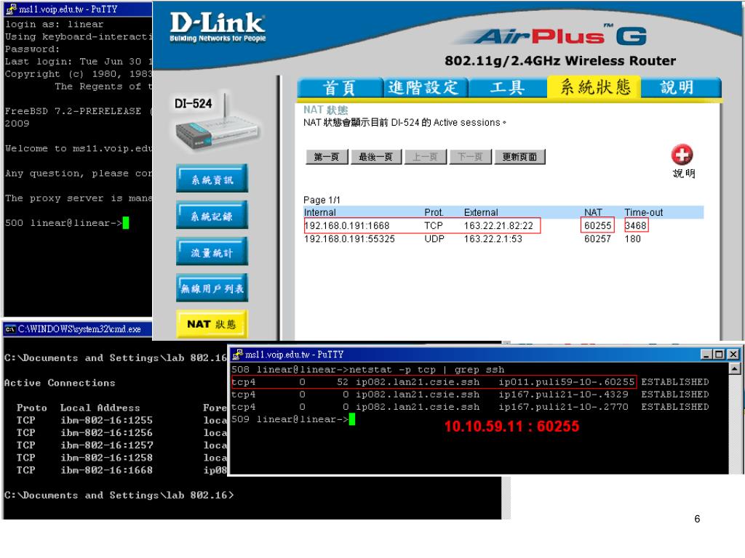Click ibm-802-16:1255 row in cmd window
Viewport: 745px width, 558px height.
point(116,420)
